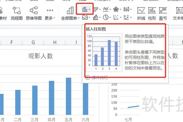This screenshot has width=183, height=122.
Task: Expand the column chart dropdown arrow
Action: click(89, 9)
